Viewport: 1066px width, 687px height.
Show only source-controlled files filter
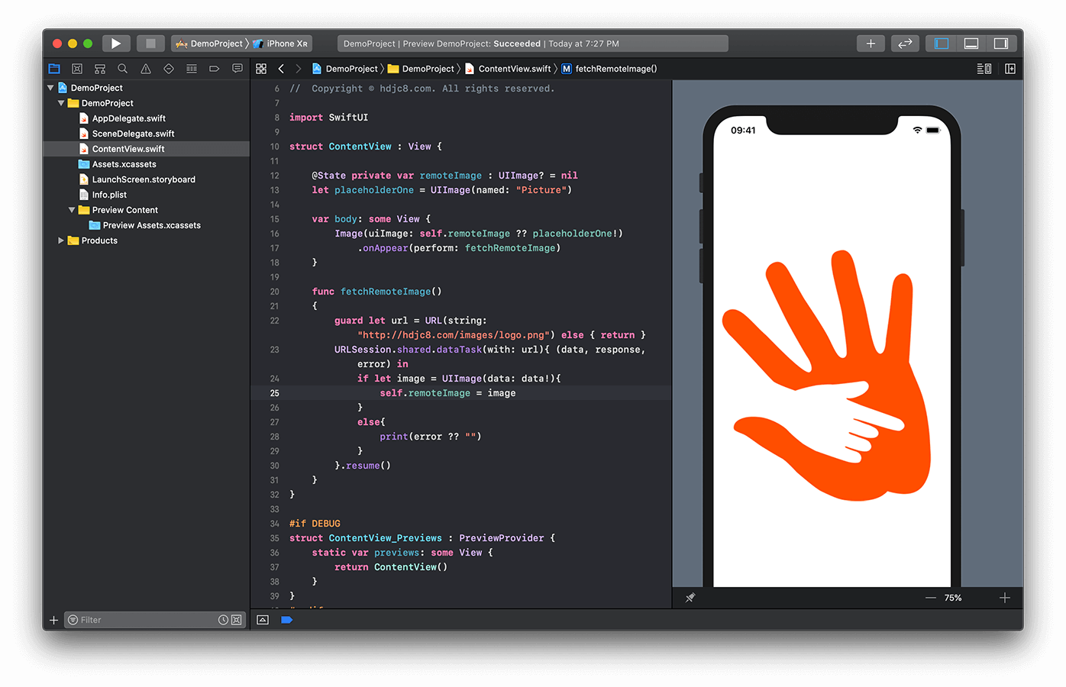[x=237, y=620]
